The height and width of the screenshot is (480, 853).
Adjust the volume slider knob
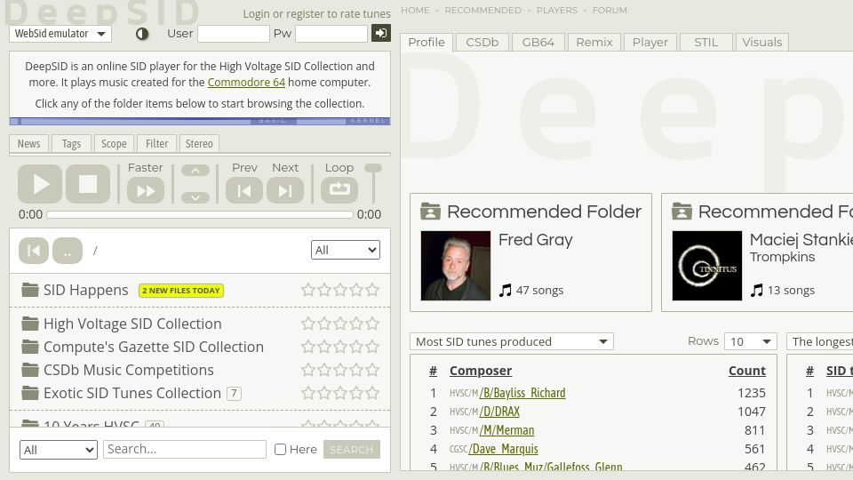[373, 169]
